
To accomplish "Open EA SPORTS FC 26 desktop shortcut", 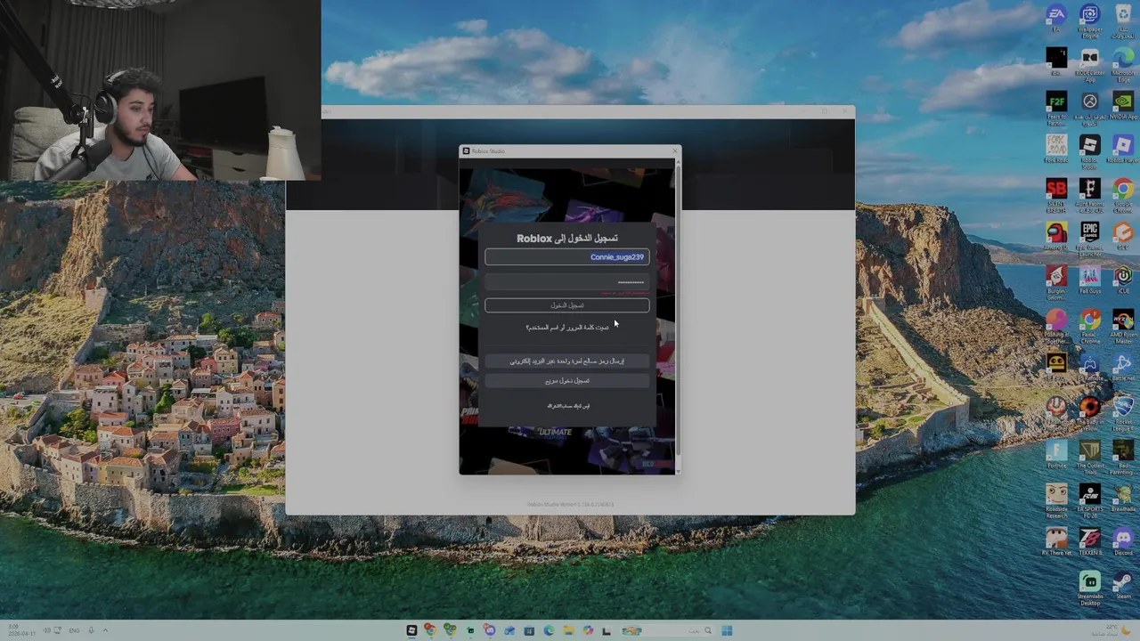I will pyautogui.click(x=1089, y=500).
